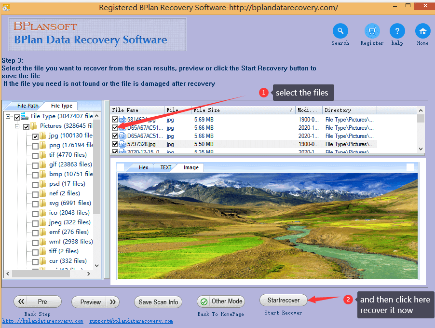The image size is (435, 328).
Task: Click the File Type root drive icon
Action: [25, 116]
